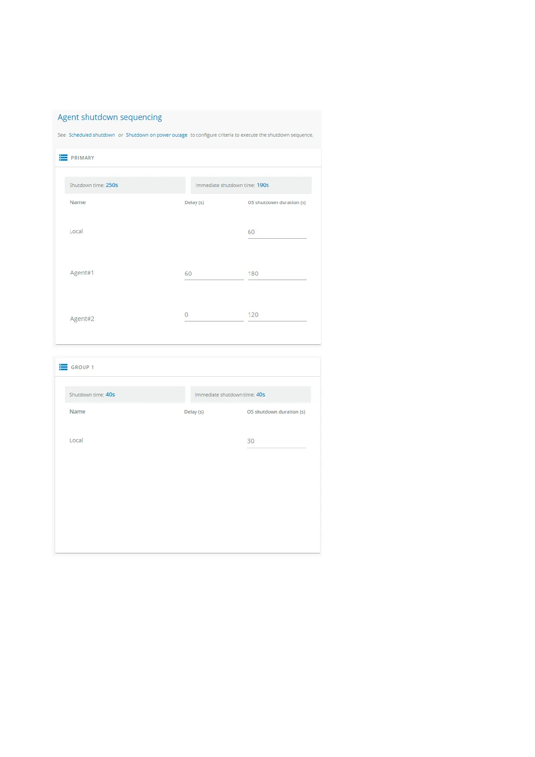Edit GROUP 1 Local shutdown duration 30

click(276, 441)
